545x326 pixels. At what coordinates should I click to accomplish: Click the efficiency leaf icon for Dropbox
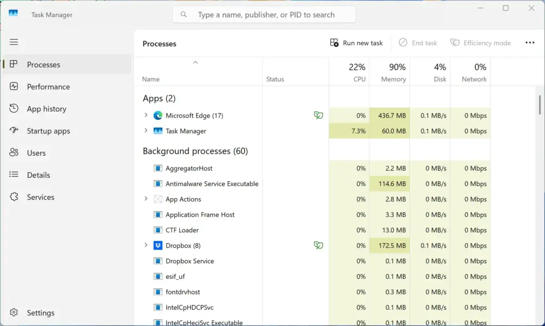click(318, 246)
